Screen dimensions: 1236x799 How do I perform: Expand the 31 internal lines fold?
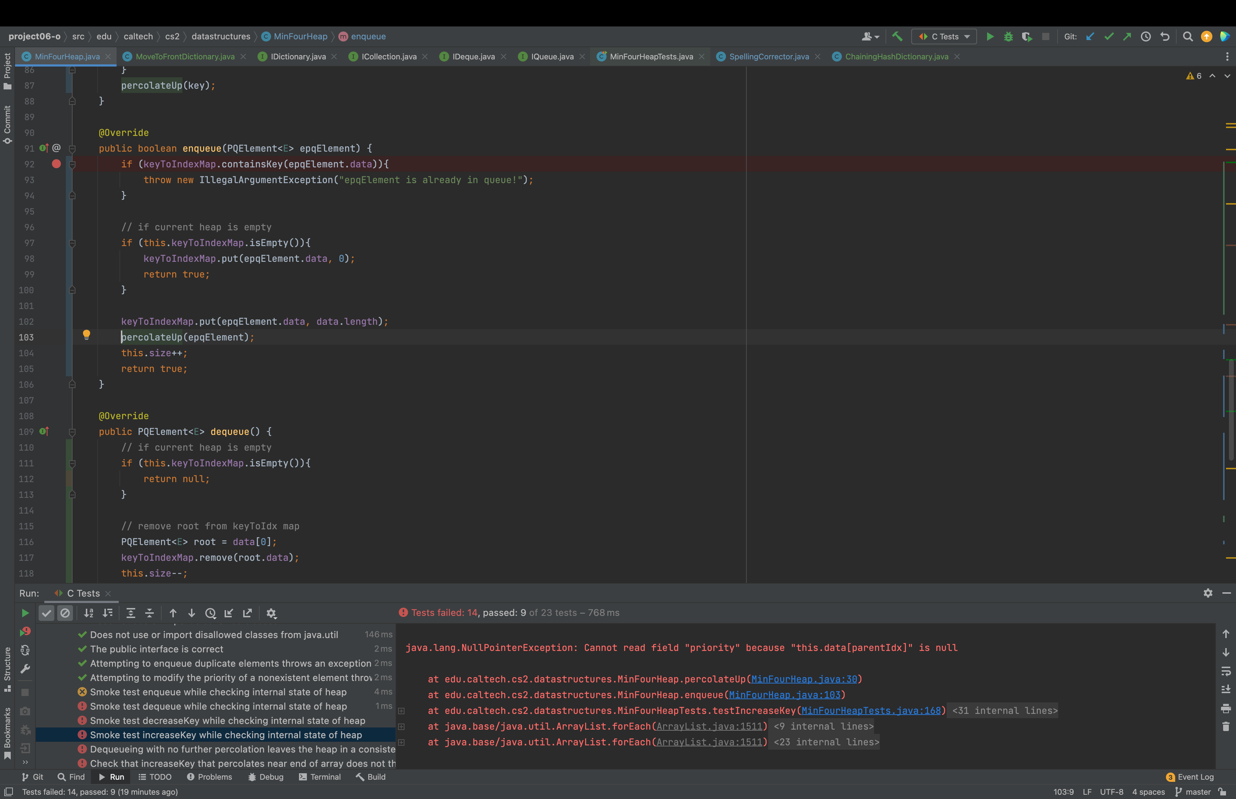pyautogui.click(x=1005, y=711)
